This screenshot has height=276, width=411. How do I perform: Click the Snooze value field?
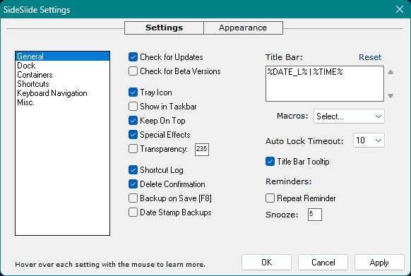[315, 215]
